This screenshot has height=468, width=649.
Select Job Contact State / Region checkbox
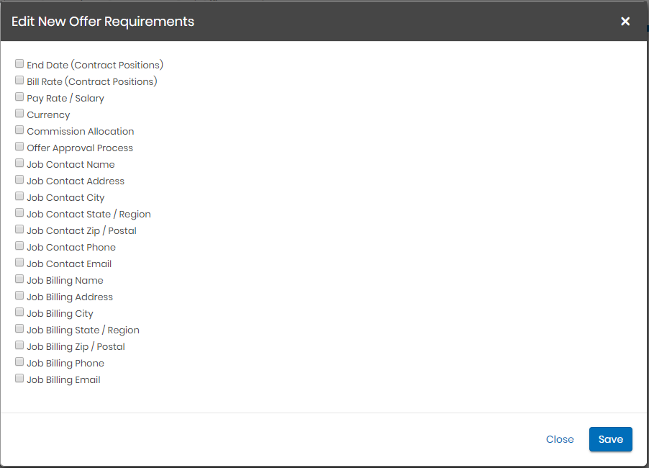click(x=19, y=213)
